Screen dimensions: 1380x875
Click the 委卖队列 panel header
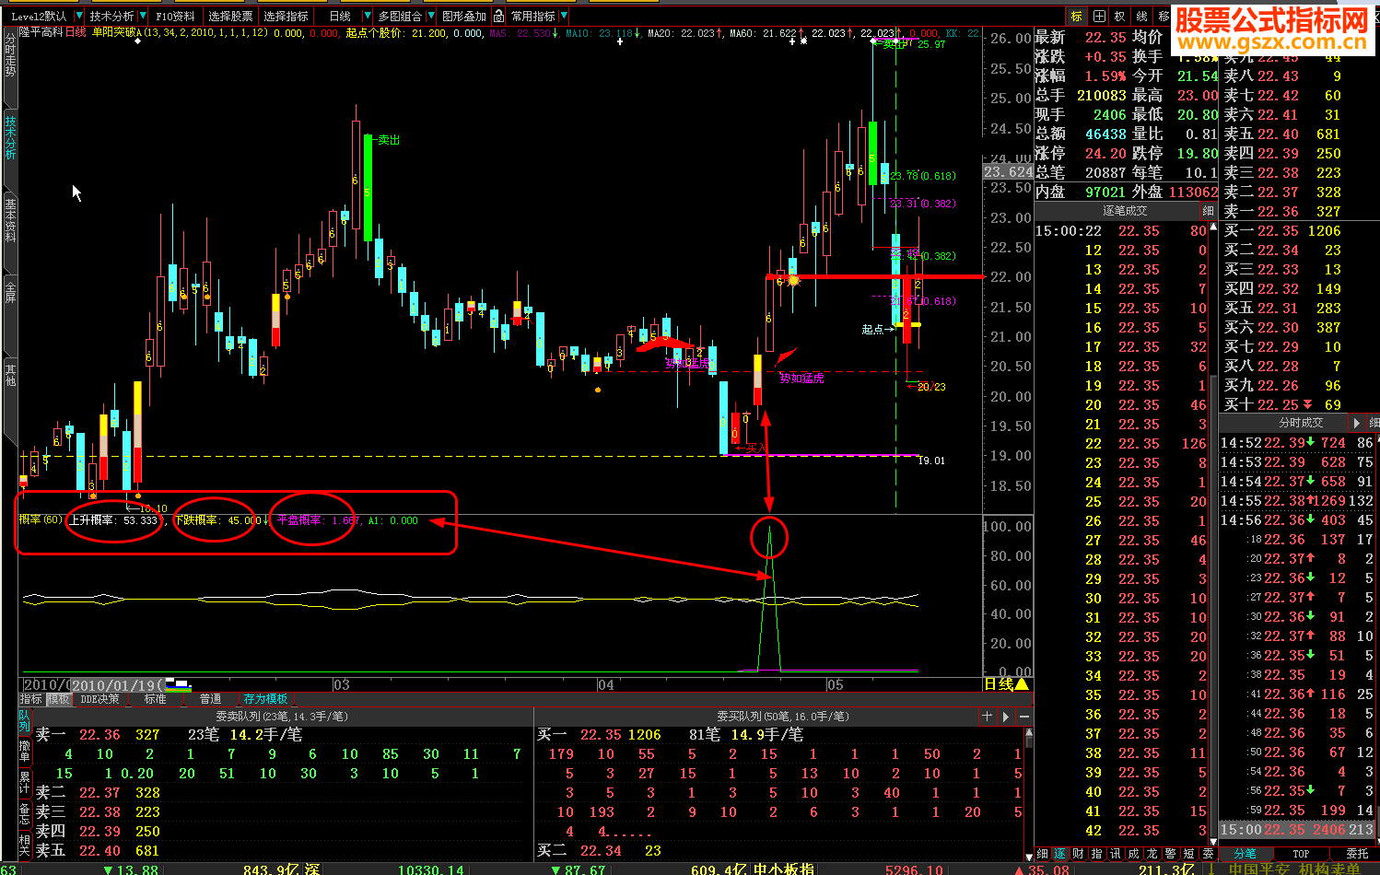(281, 716)
